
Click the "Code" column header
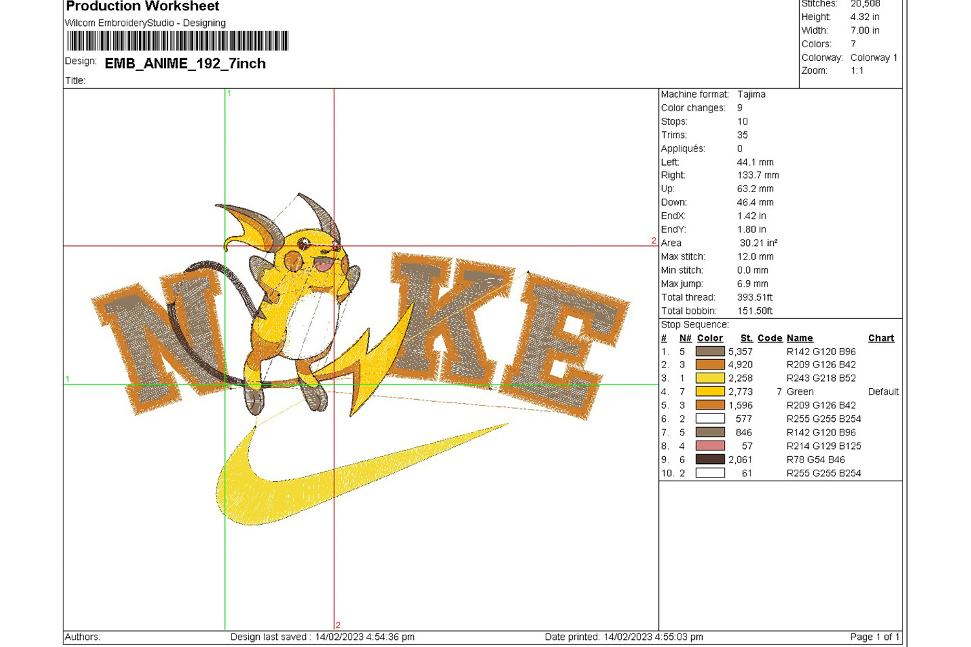(x=770, y=338)
